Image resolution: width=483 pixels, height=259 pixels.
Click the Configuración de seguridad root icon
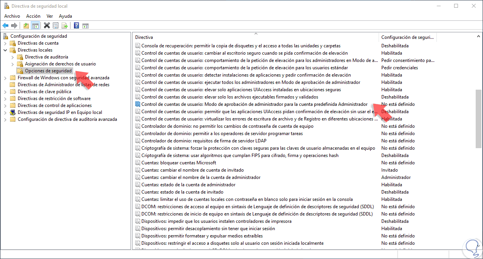click(x=5, y=36)
